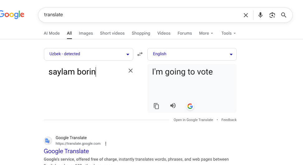This screenshot has height=165, width=303.
Task: Expand the More search categories menu
Action: click(206, 33)
